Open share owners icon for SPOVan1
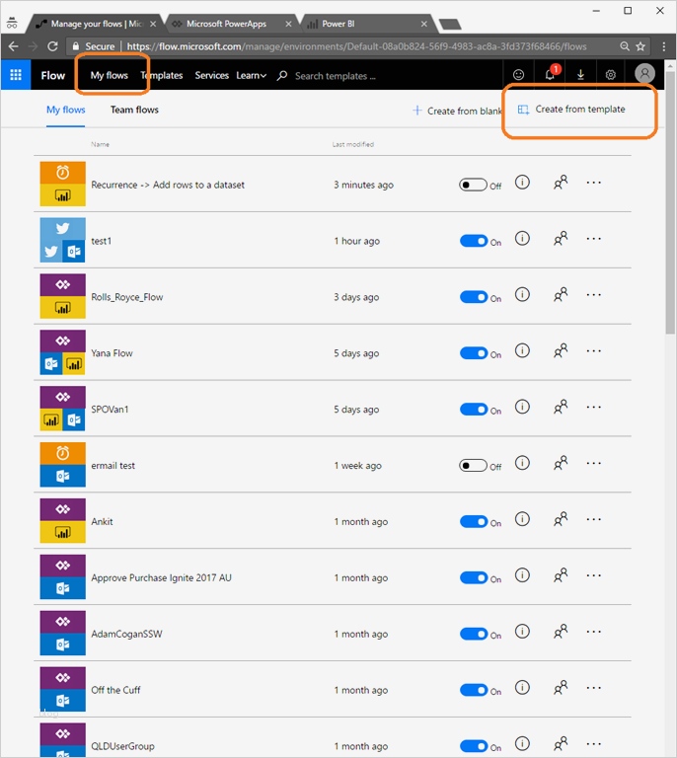Image resolution: width=677 pixels, height=758 pixels. click(561, 407)
